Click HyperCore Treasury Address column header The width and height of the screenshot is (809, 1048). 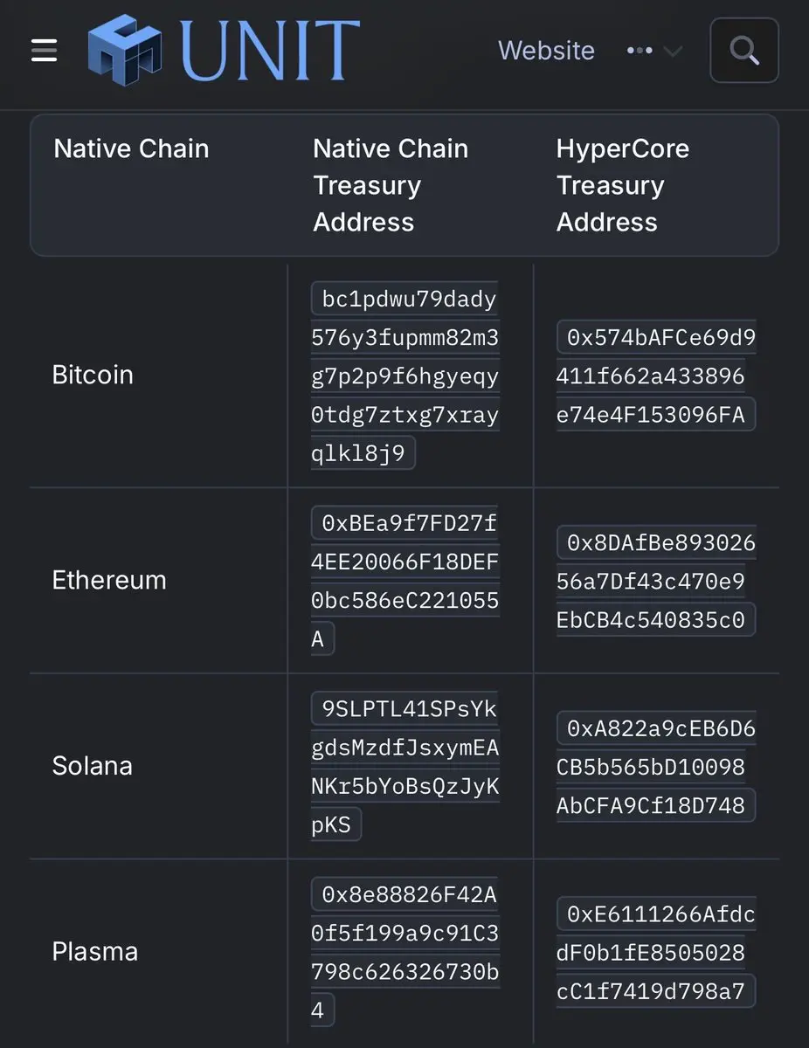[622, 185]
